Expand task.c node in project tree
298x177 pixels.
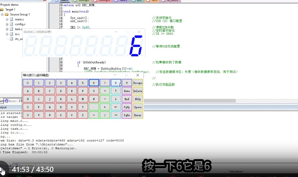7,29
